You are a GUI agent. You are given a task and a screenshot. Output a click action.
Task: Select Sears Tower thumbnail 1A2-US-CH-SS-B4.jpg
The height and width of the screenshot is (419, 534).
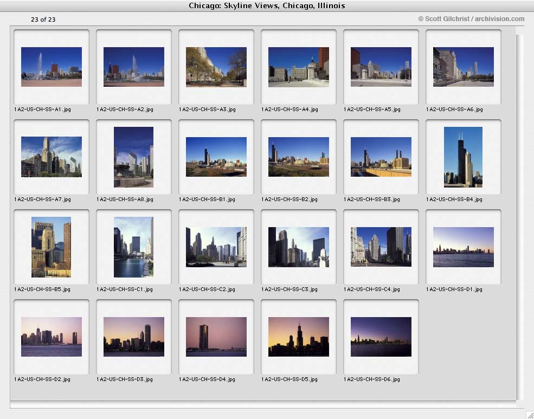click(x=463, y=157)
